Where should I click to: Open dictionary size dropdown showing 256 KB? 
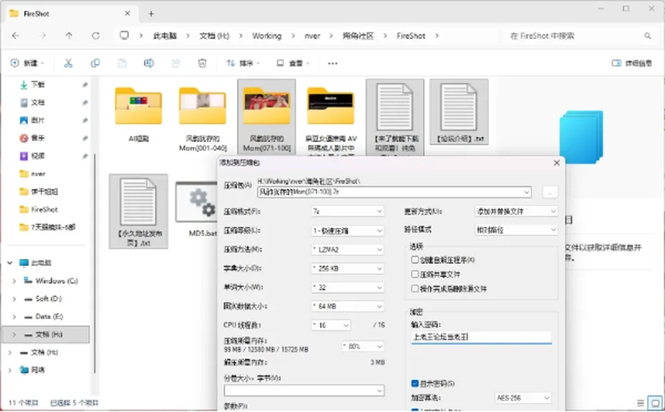347,268
